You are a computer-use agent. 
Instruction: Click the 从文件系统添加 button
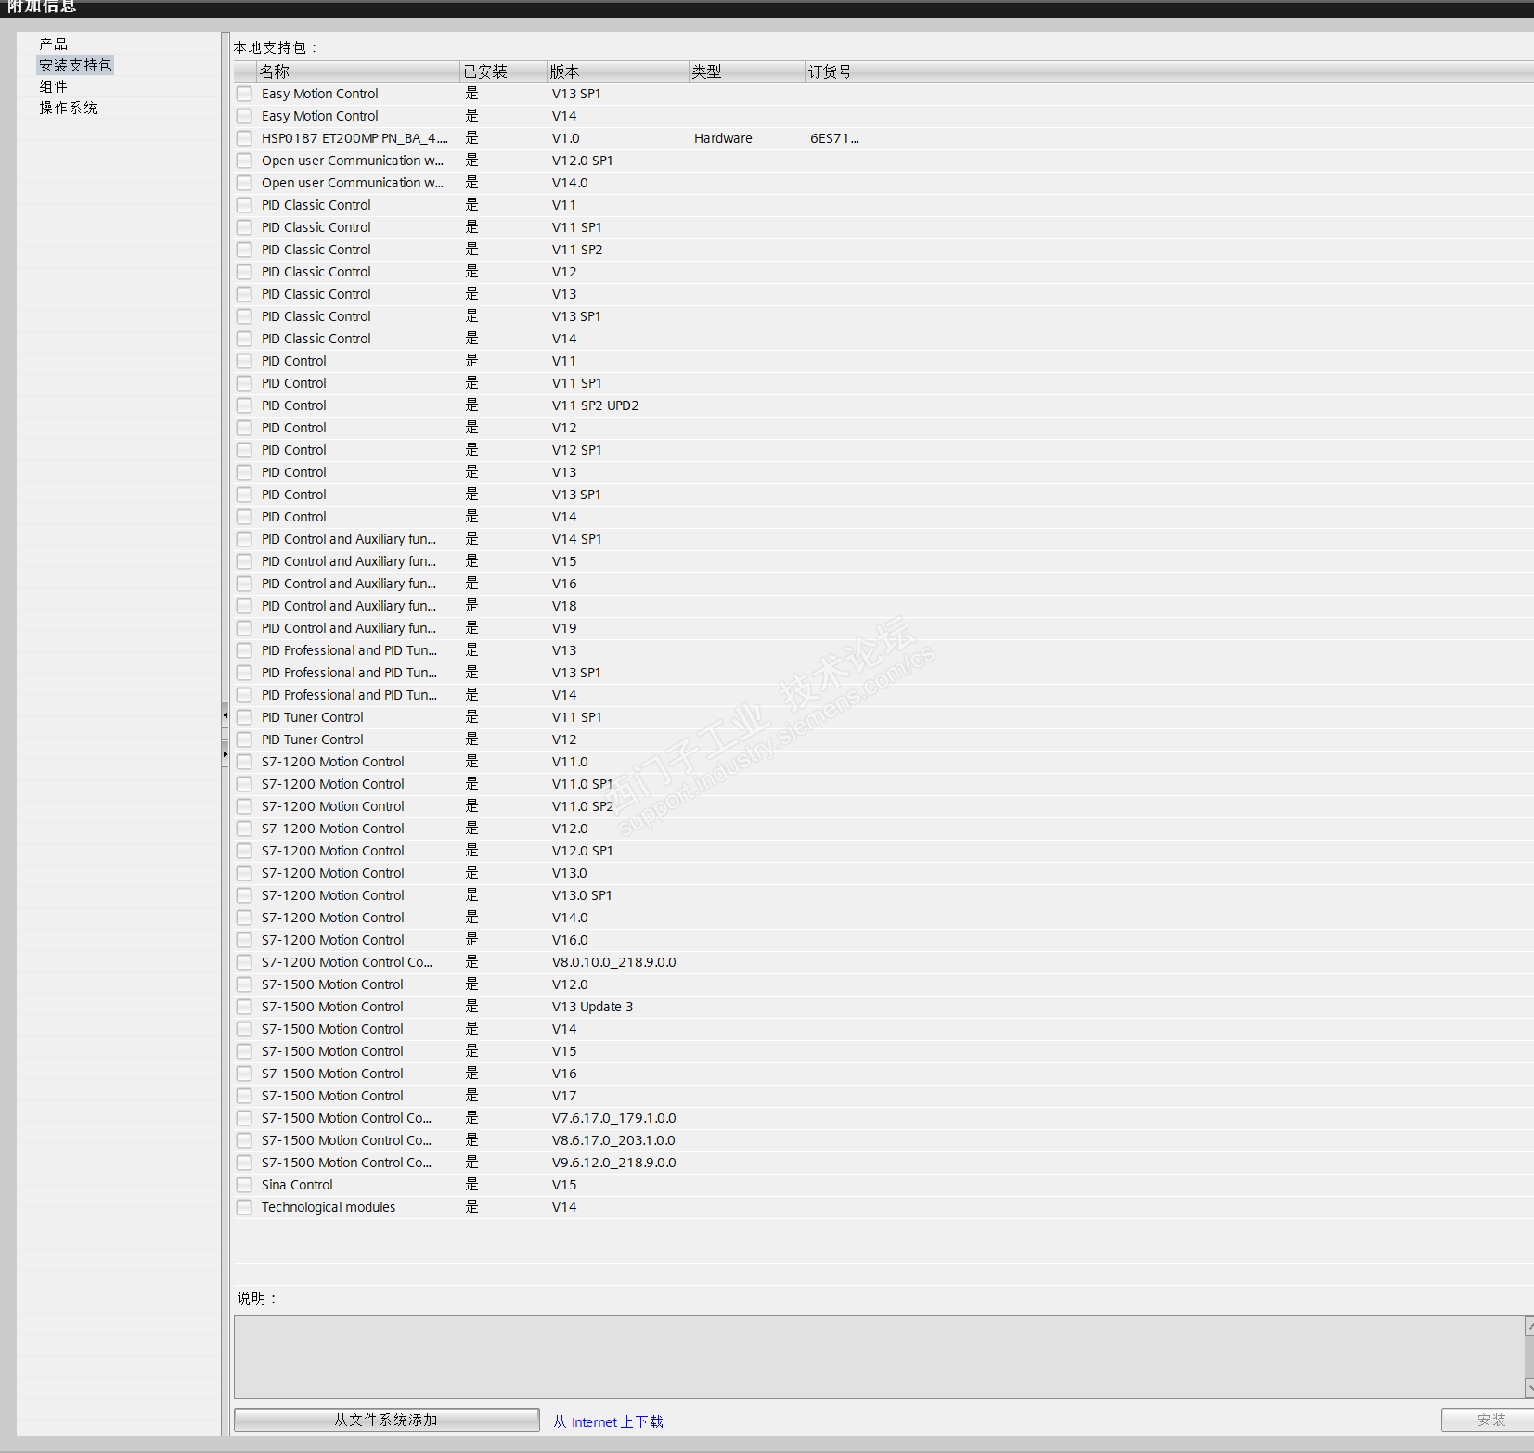[x=386, y=1421]
